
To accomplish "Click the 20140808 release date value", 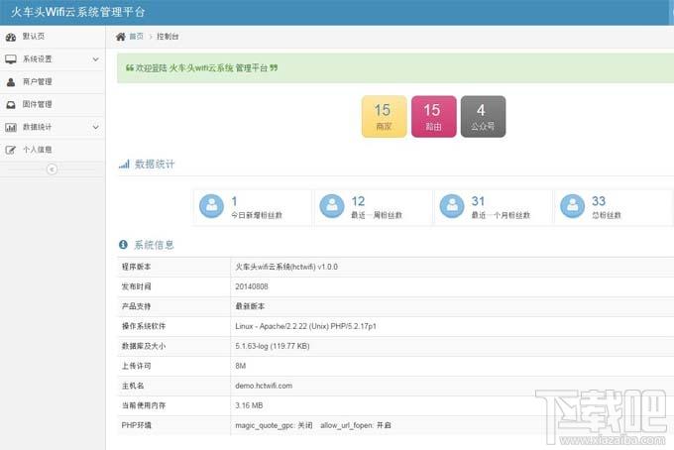I will tap(252, 286).
